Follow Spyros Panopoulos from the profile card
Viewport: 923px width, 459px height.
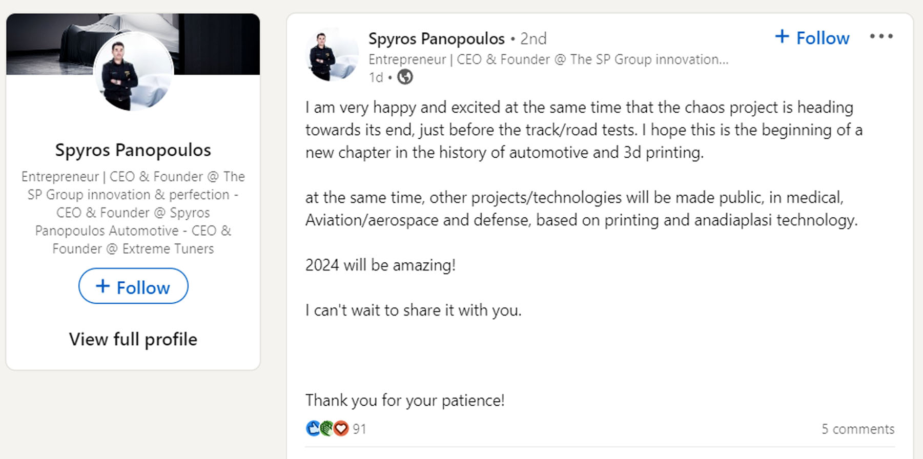[x=133, y=286]
